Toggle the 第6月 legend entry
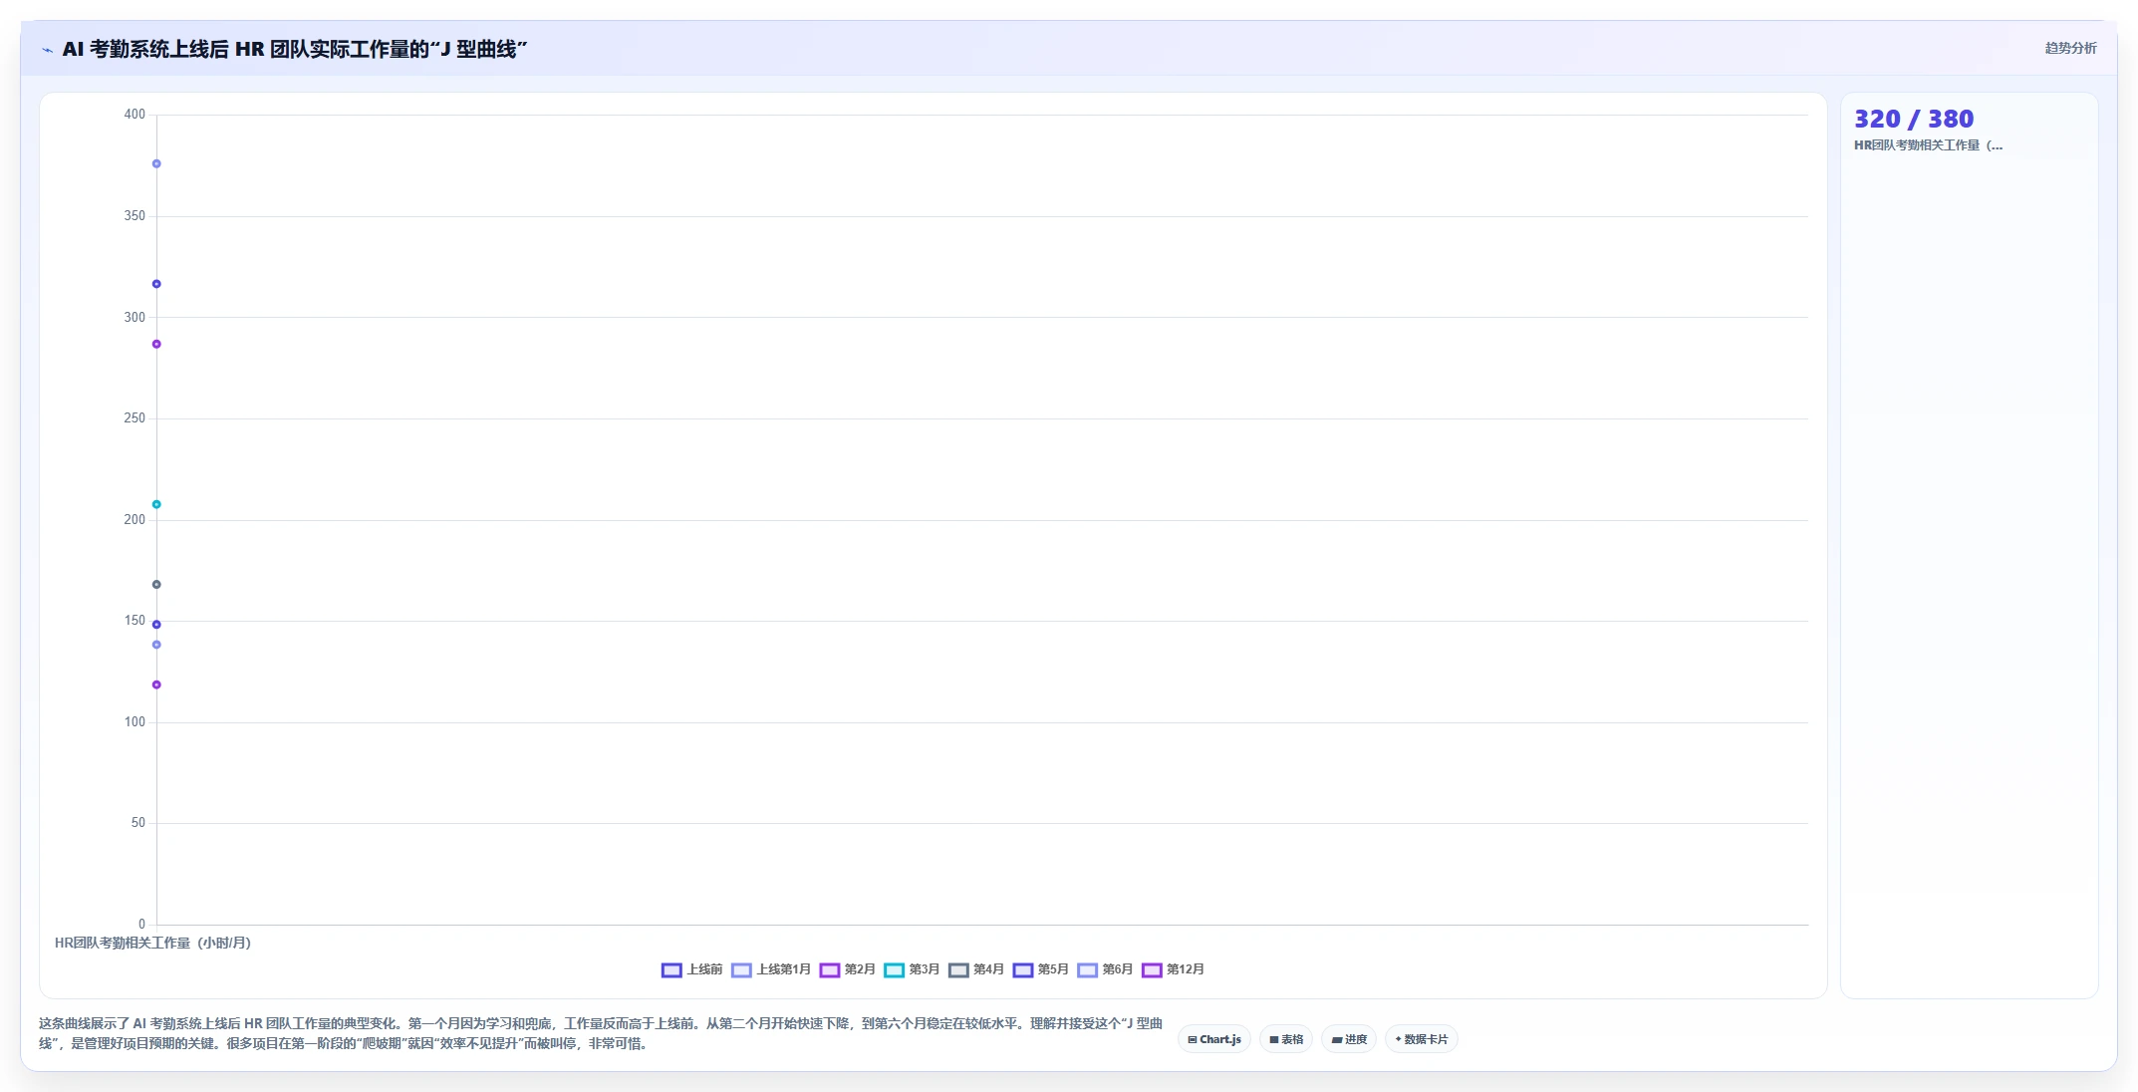This screenshot has width=2138, height=1092. [1105, 969]
